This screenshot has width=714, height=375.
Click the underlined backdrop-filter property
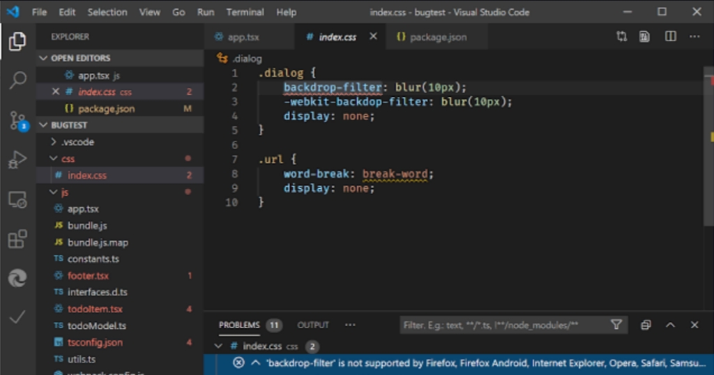(333, 87)
